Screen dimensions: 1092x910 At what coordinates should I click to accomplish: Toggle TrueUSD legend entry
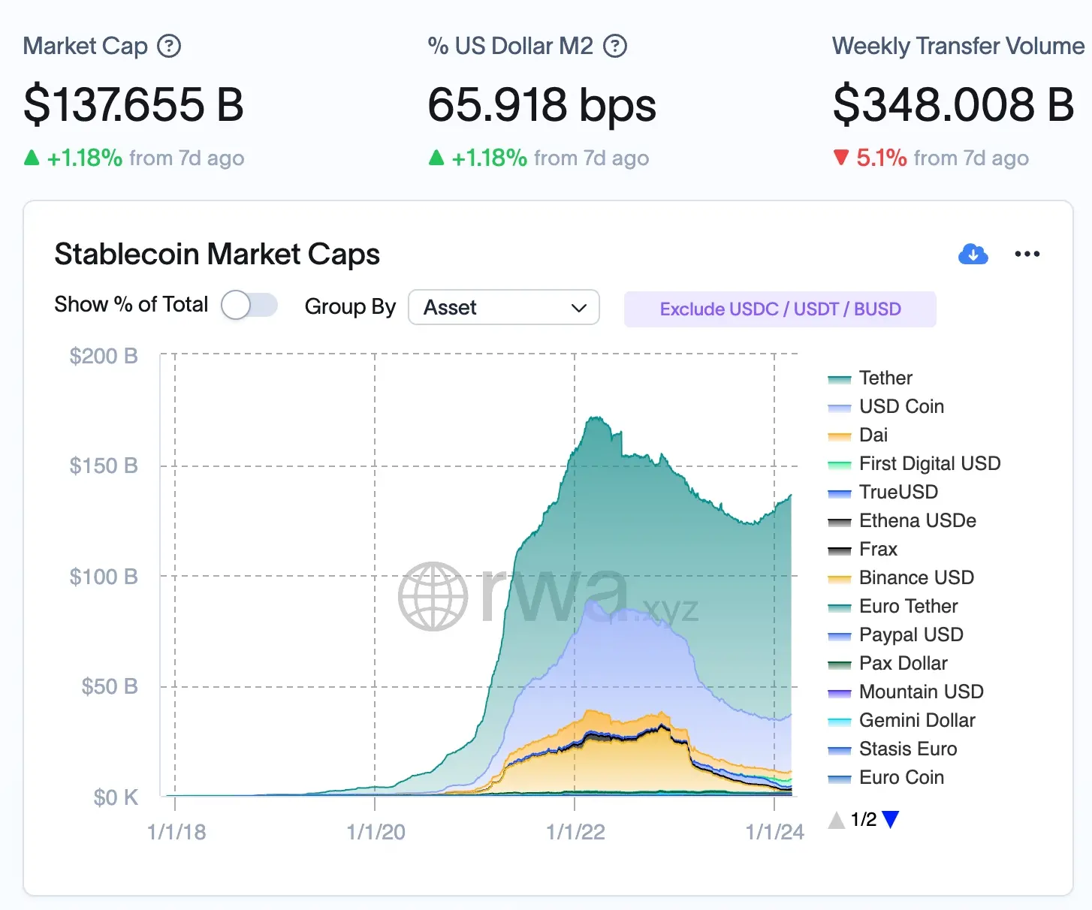coord(882,492)
